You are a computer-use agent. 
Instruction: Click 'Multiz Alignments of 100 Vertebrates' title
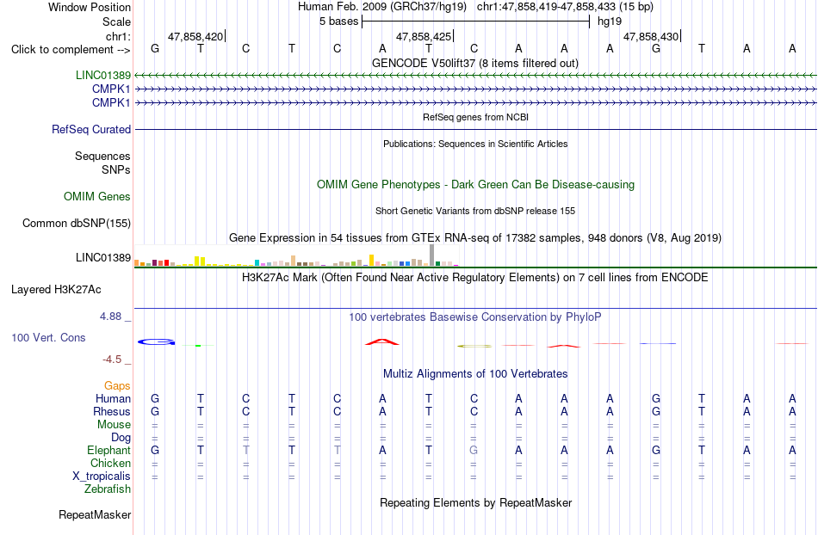pos(475,373)
